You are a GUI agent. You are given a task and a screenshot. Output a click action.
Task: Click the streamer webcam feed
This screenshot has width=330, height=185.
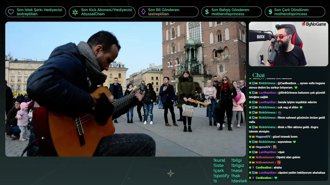click(x=288, y=44)
